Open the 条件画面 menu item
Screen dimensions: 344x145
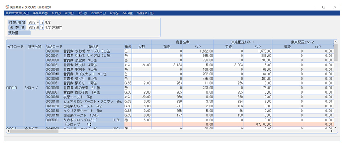pos(40,13)
